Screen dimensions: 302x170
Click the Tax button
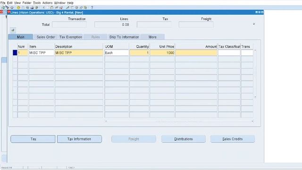33,139
